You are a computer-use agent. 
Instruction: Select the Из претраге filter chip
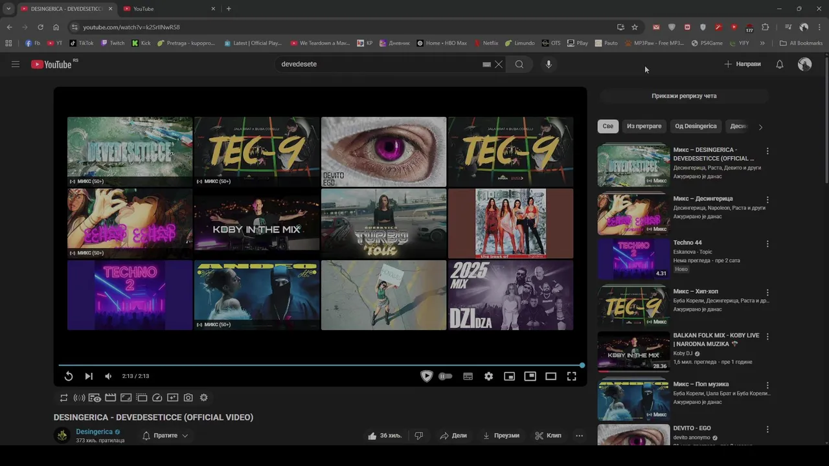click(644, 126)
